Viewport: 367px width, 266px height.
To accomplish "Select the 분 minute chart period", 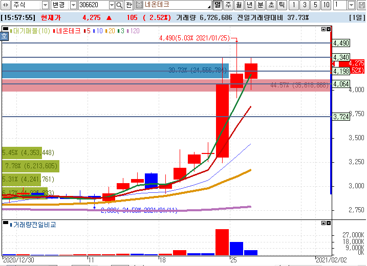I will [261, 5].
